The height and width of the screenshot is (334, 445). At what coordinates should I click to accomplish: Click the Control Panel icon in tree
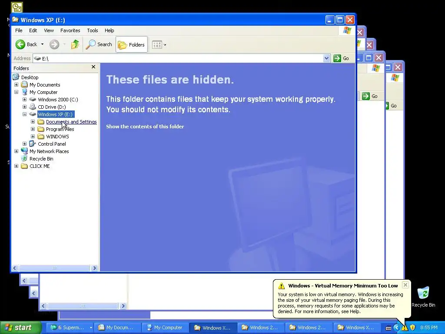(33, 144)
